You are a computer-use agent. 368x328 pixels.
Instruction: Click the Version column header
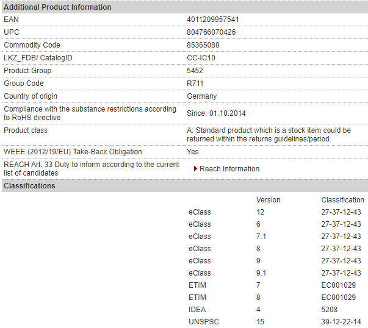269,200
